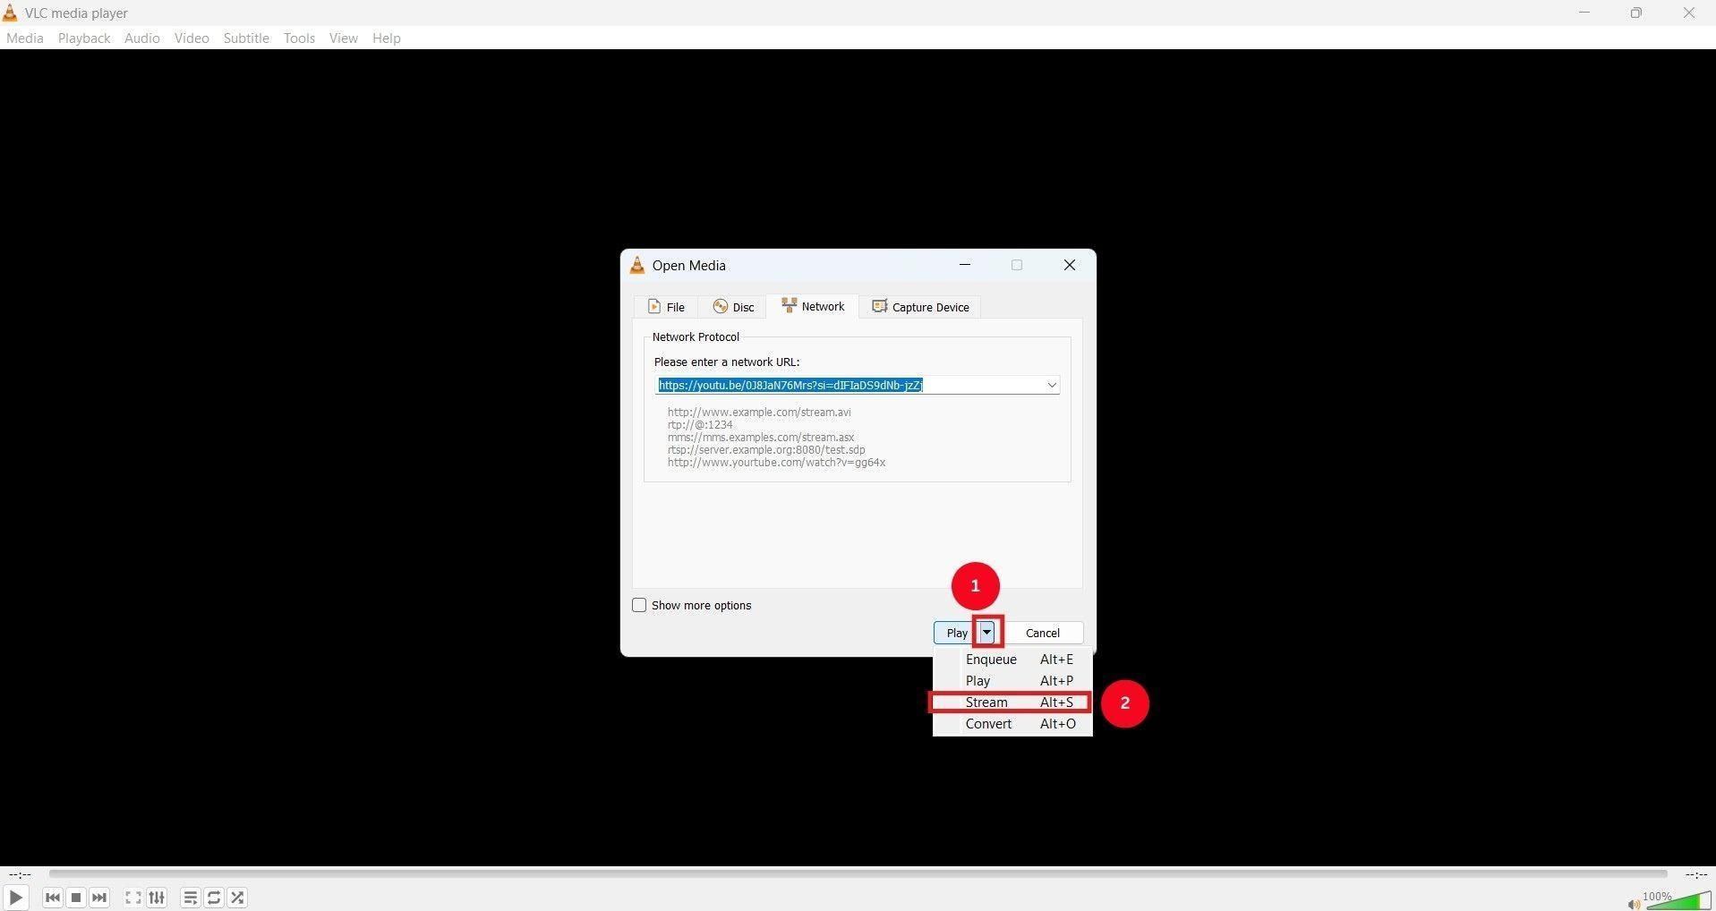
Task: Toggle the playlist view icon
Action: pyautogui.click(x=189, y=898)
